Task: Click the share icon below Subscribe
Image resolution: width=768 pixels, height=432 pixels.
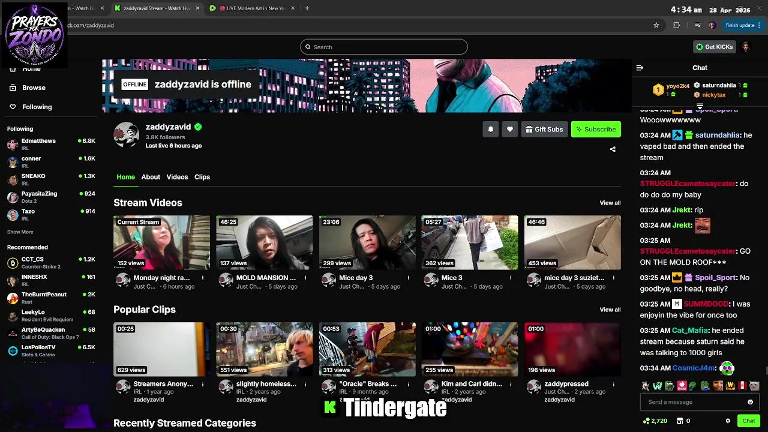Action: coord(613,149)
